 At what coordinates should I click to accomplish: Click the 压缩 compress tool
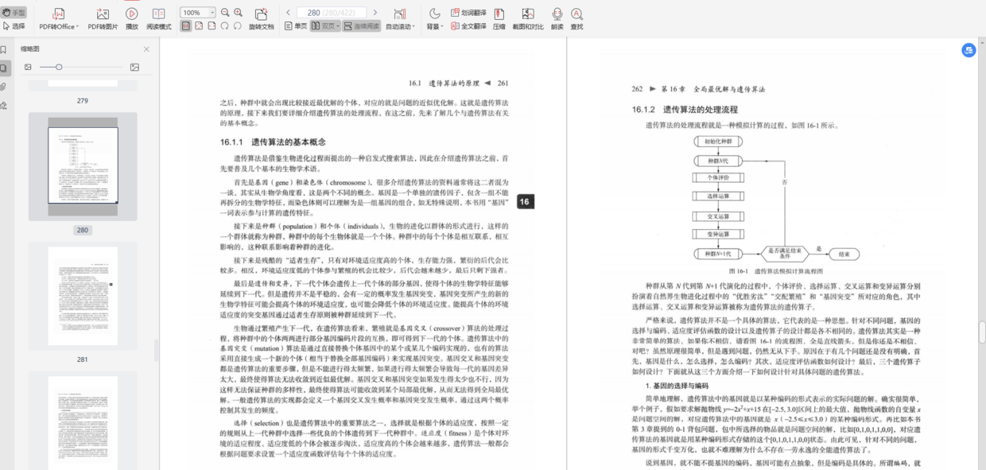point(499,19)
